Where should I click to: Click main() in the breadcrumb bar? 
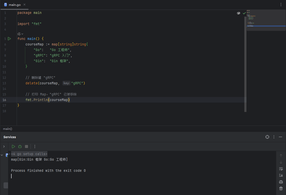[8, 129]
